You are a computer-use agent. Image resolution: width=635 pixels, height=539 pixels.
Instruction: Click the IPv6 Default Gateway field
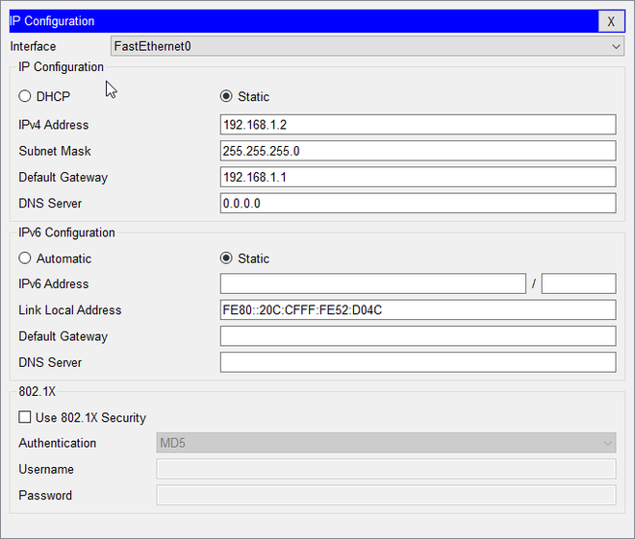tap(418, 336)
